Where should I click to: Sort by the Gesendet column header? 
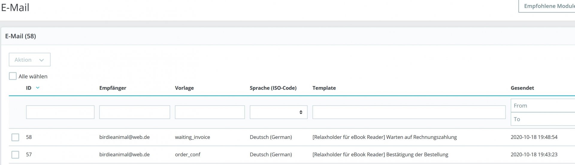click(x=522, y=88)
